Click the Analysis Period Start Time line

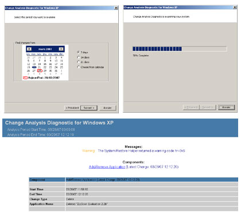tap(41, 130)
